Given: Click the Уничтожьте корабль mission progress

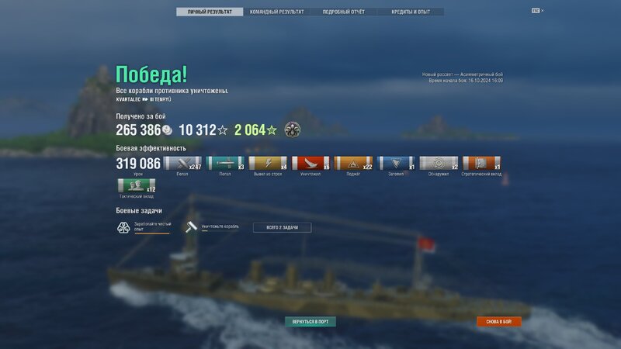Looking at the screenshot, I should point(212,227).
